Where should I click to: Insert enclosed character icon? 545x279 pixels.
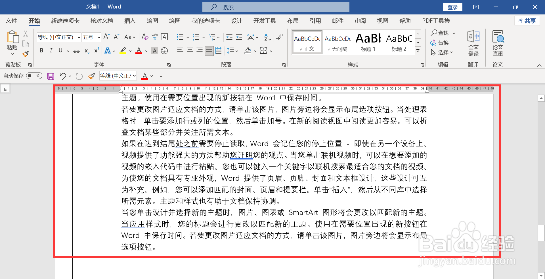click(x=164, y=51)
